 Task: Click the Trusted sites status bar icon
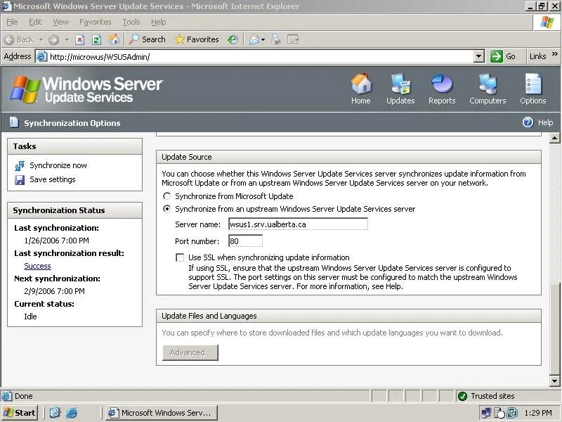point(462,396)
